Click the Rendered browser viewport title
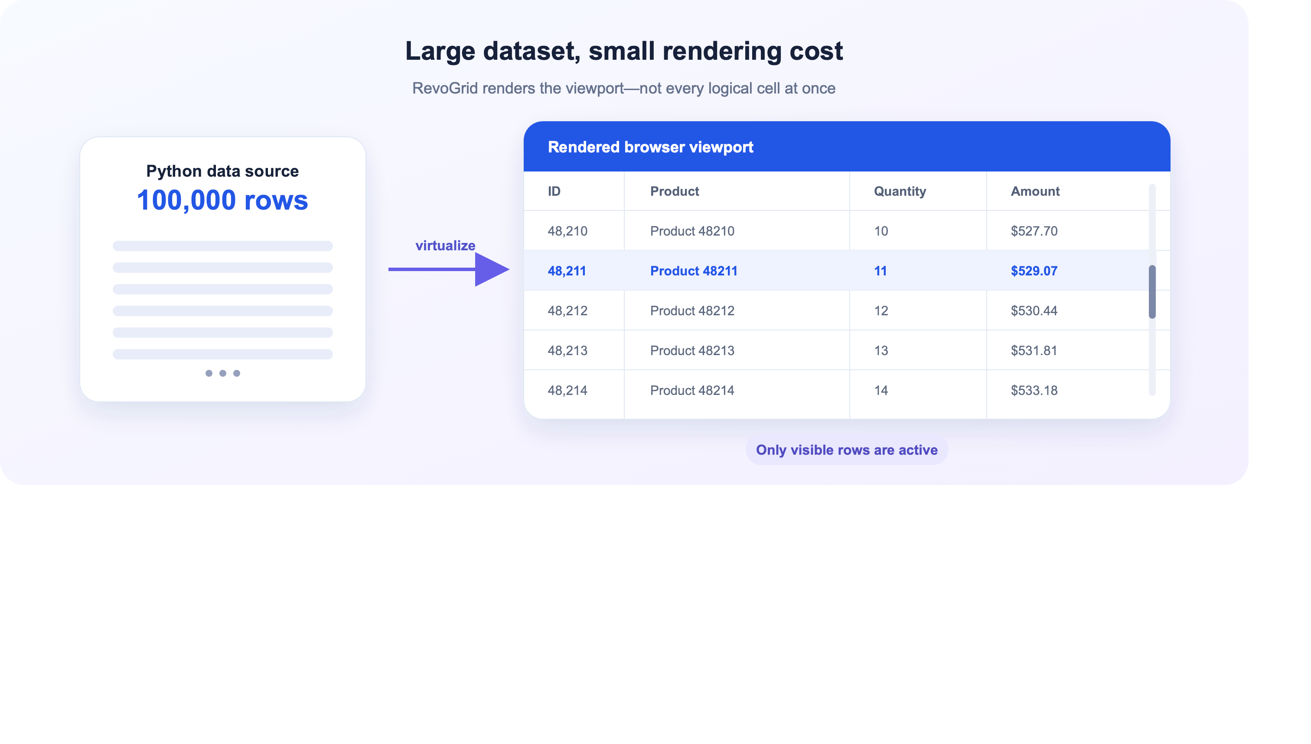Image resolution: width=1311 pixels, height=744 pixels. point(650,147)
